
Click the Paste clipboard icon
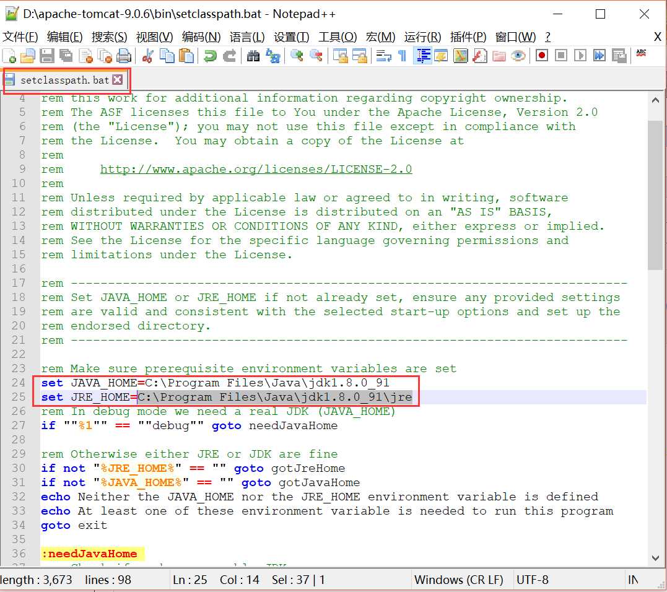pos(186,56)
